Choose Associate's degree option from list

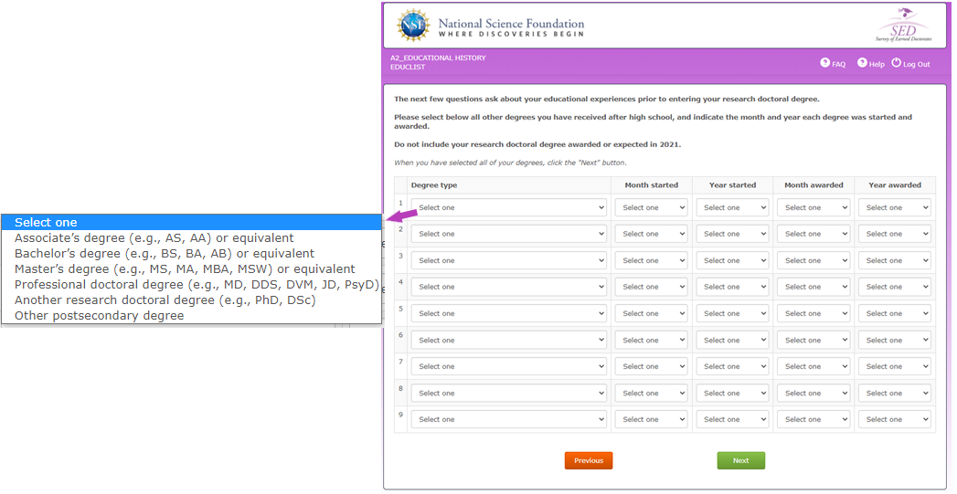point(154,238)
